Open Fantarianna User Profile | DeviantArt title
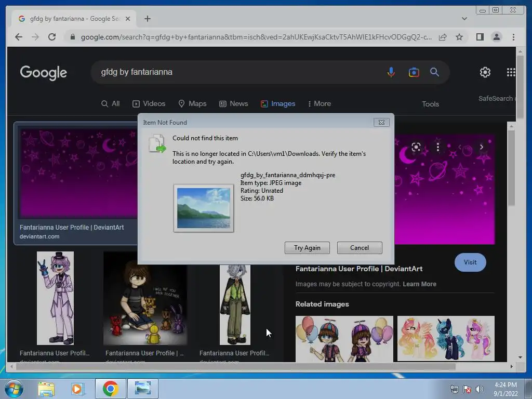This screenshot has height=399, width=532. (359, 269)
